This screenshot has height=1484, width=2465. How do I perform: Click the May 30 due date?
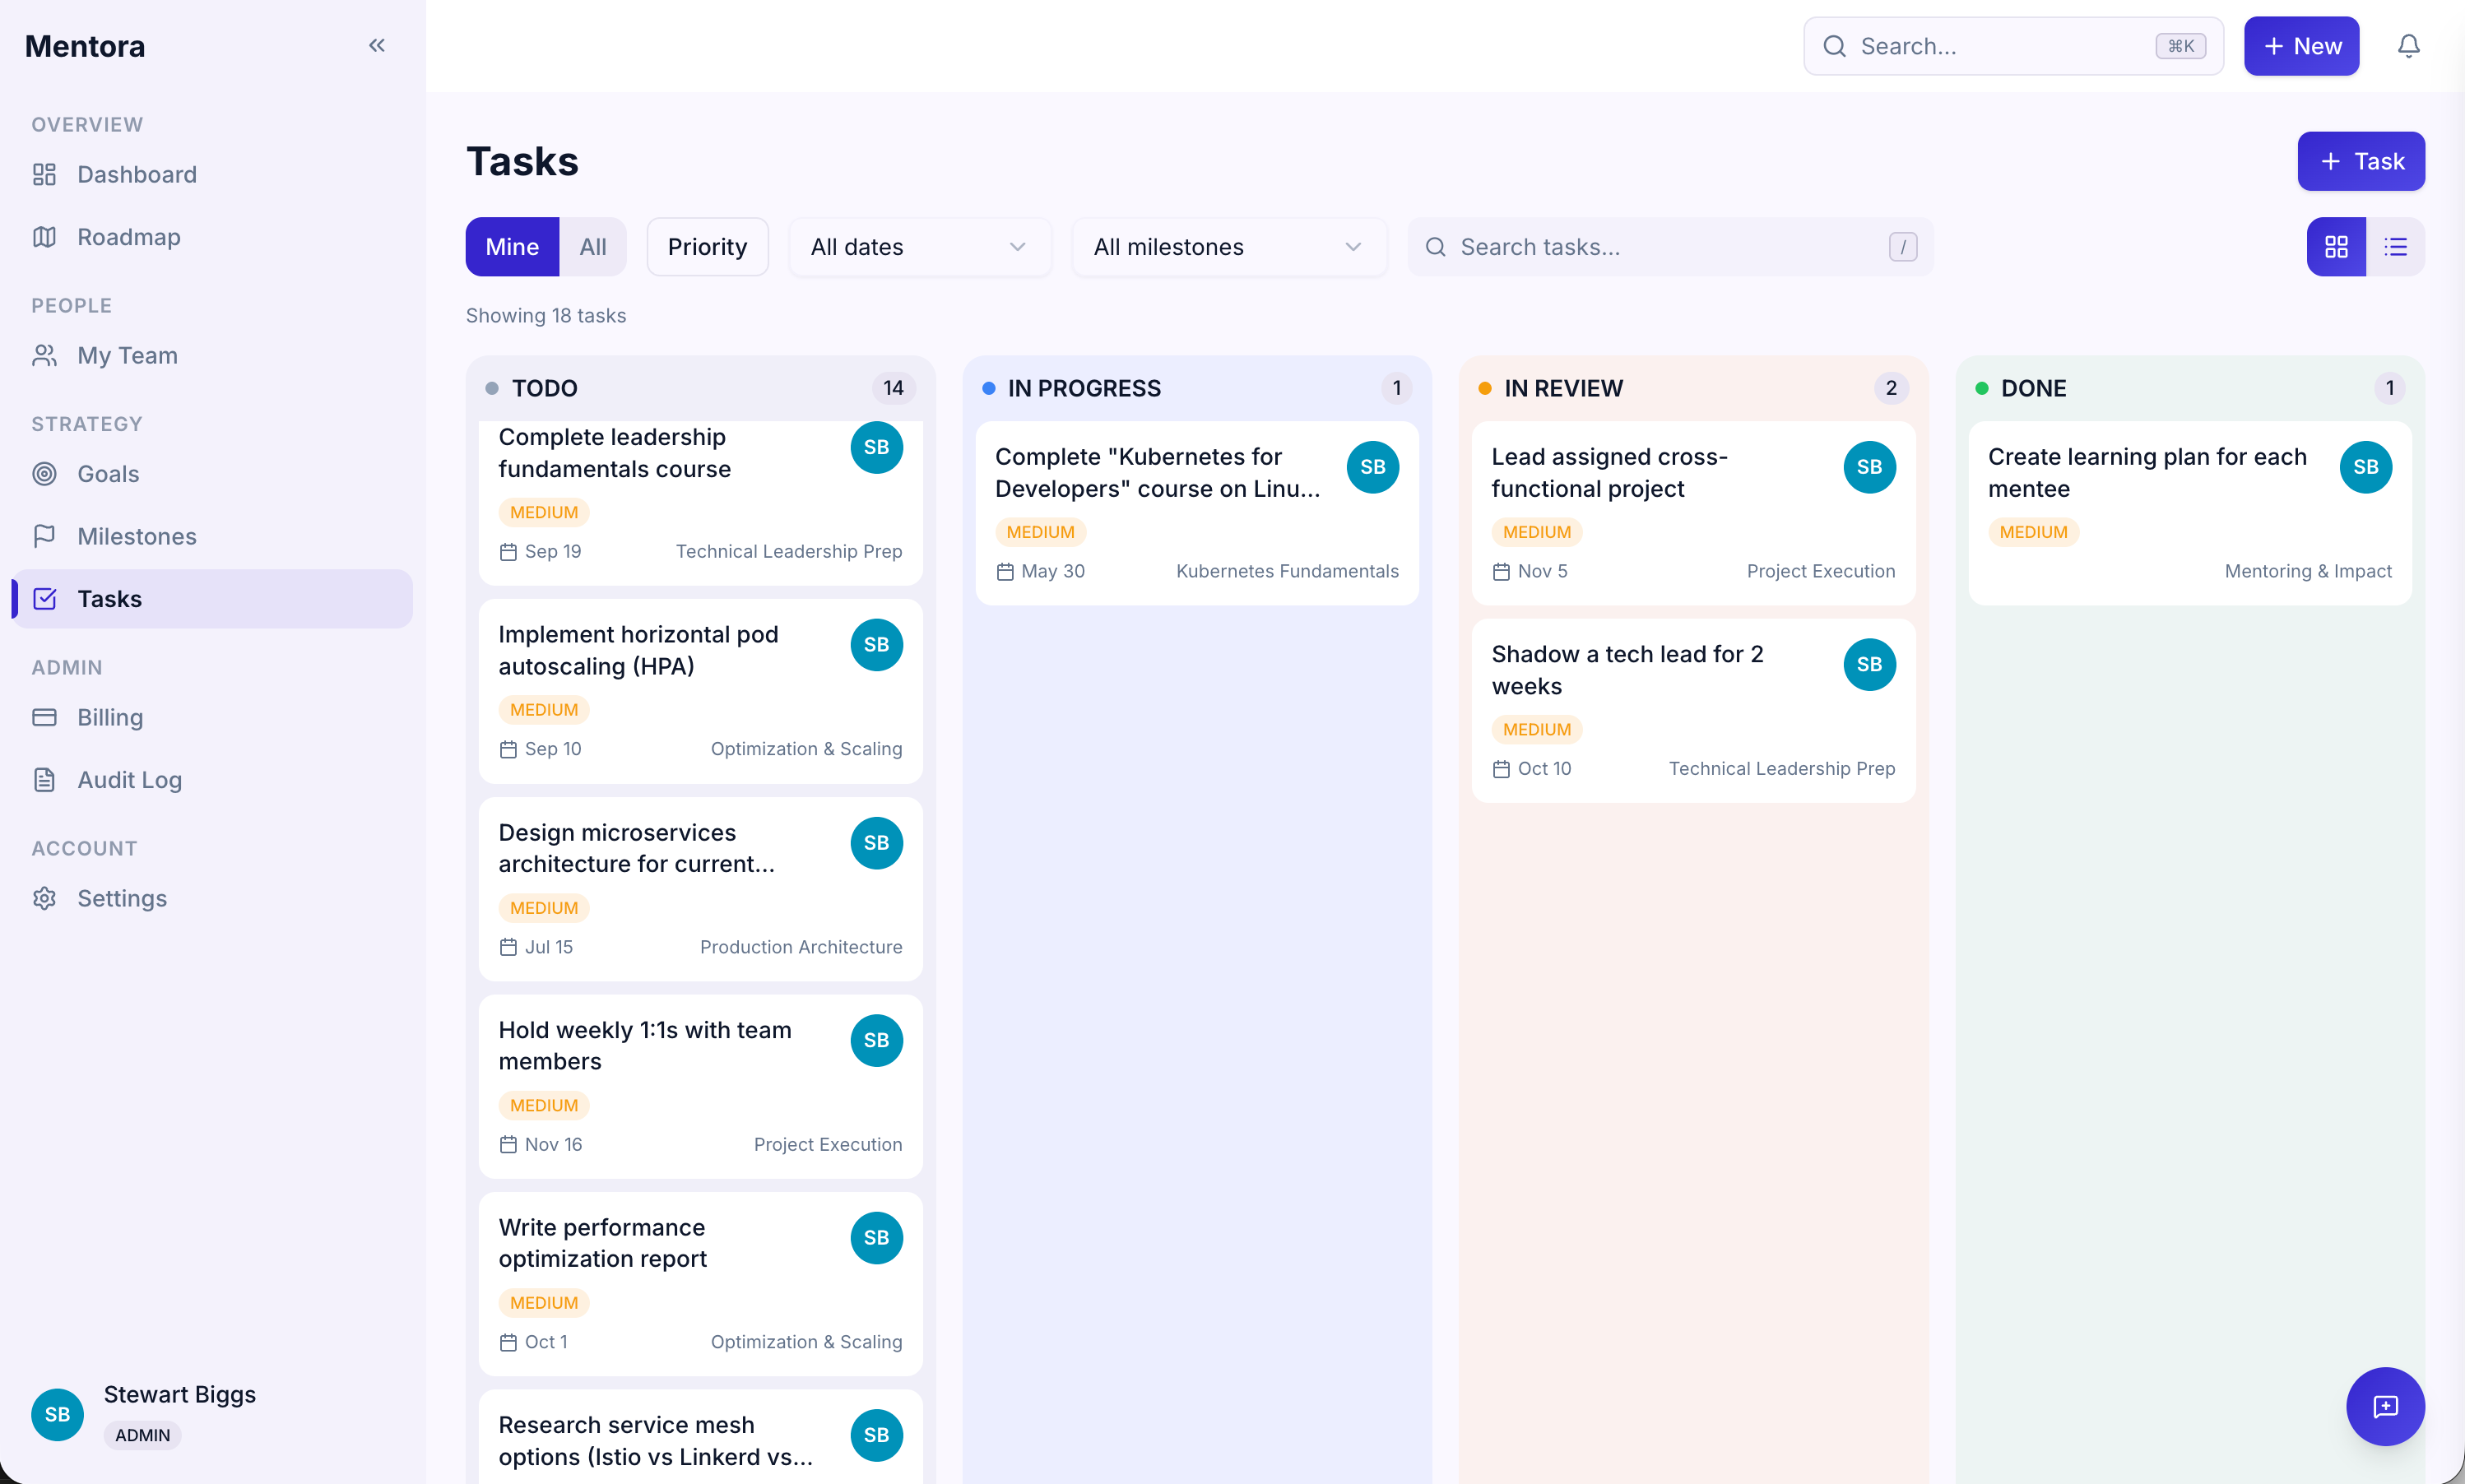point(1041,571)
